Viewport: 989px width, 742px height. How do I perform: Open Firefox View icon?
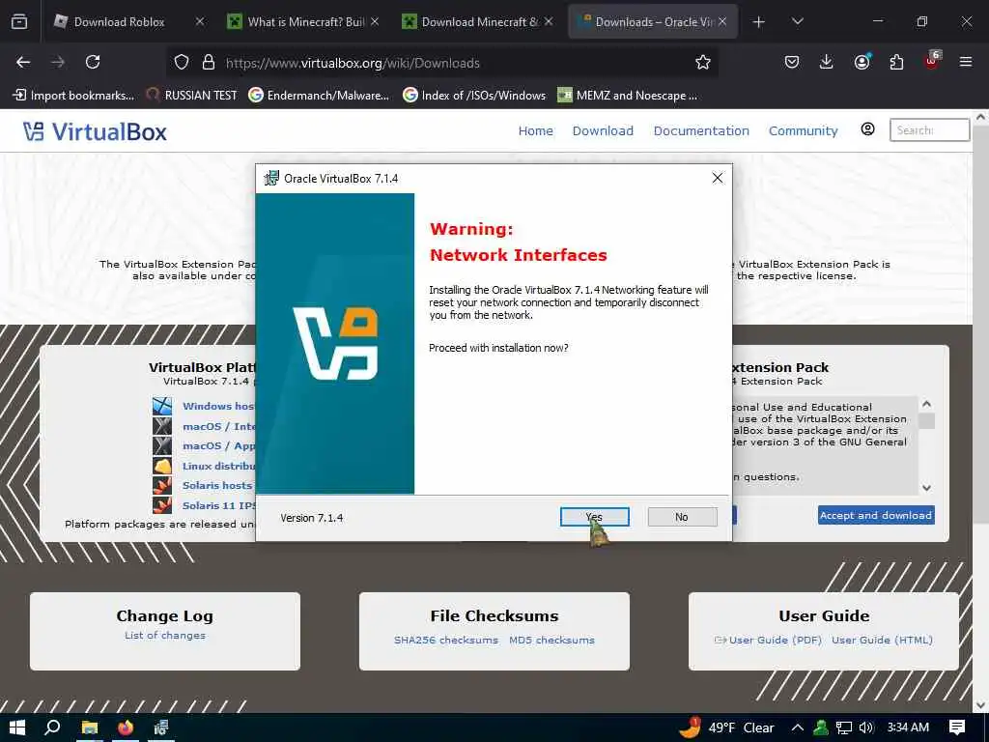19,21
